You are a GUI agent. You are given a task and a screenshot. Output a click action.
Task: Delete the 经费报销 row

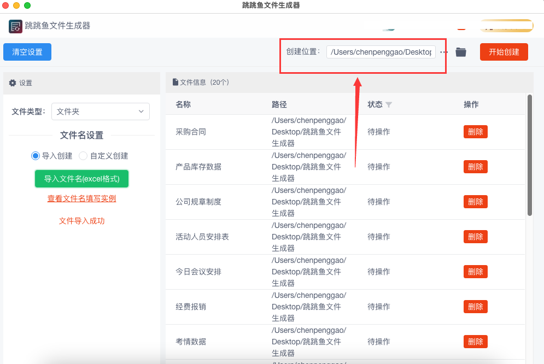475,307
